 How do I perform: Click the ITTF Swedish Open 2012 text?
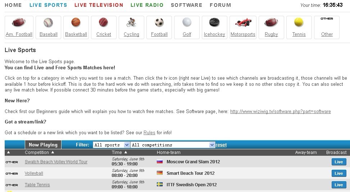pyautogui.click(x=191, y=185)
